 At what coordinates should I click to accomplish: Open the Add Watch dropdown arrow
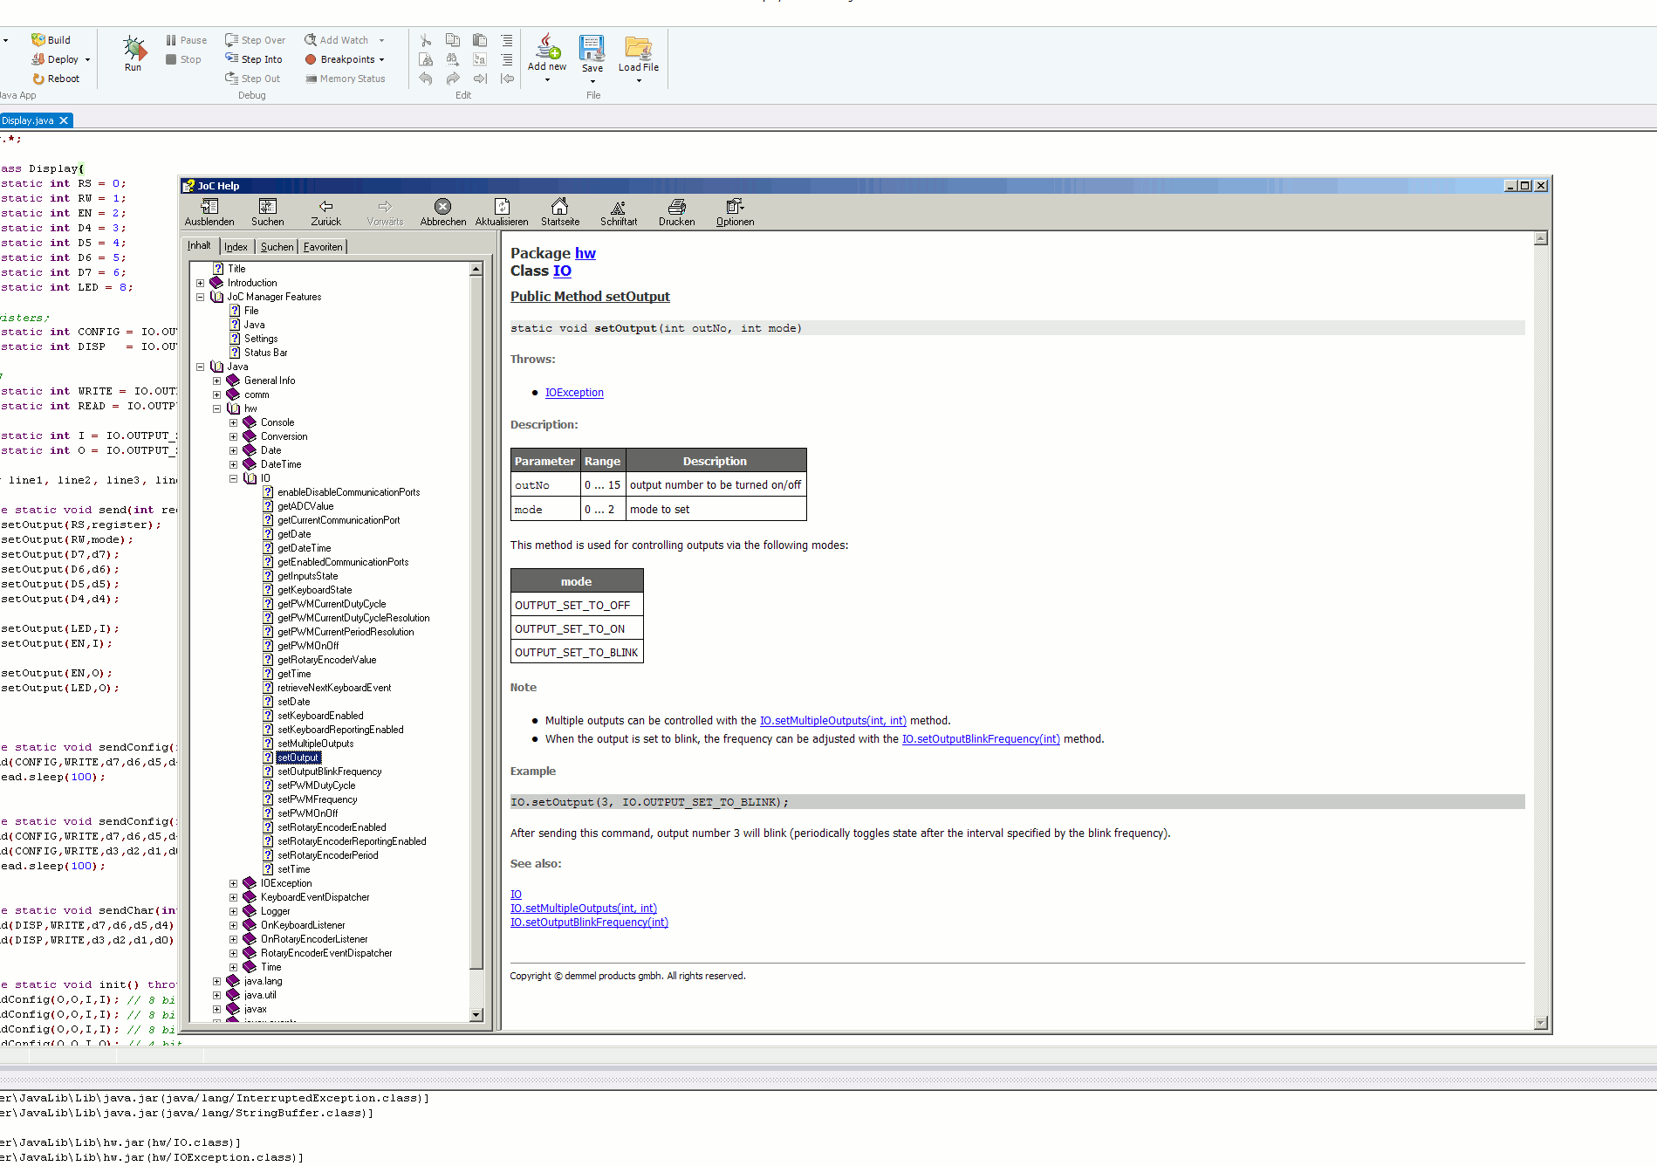click(381, 41)
